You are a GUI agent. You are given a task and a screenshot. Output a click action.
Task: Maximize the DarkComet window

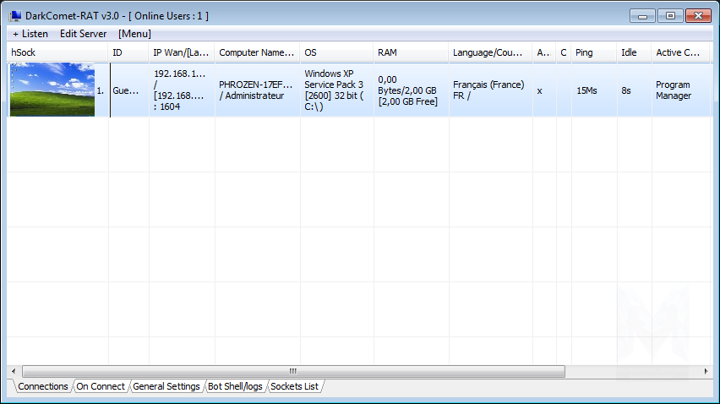tap(671, 16)
